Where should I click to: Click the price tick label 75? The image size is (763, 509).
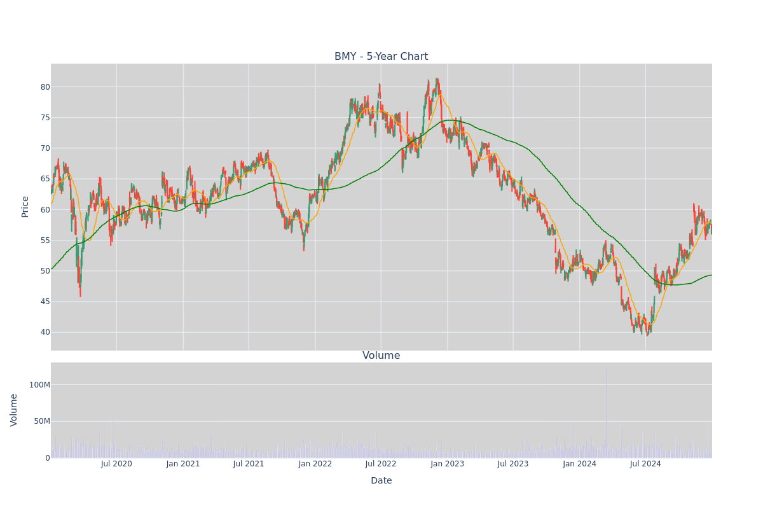[x=45, y=118]
